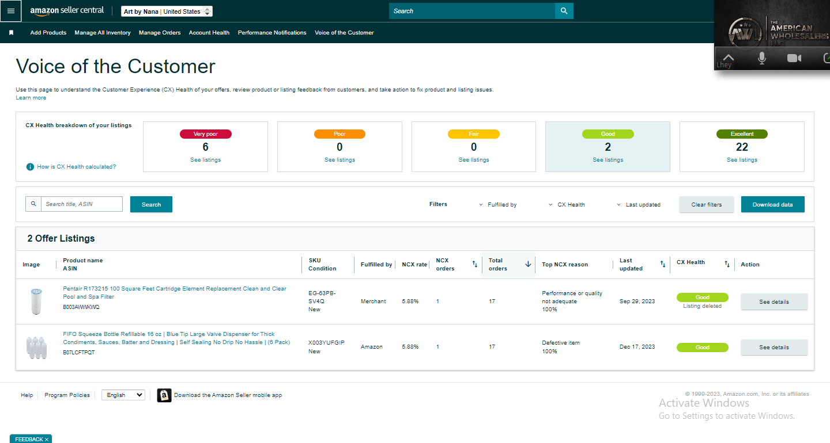
Task: Click ASIN text B003AWWKWQ
Action: tap(81, 307)
